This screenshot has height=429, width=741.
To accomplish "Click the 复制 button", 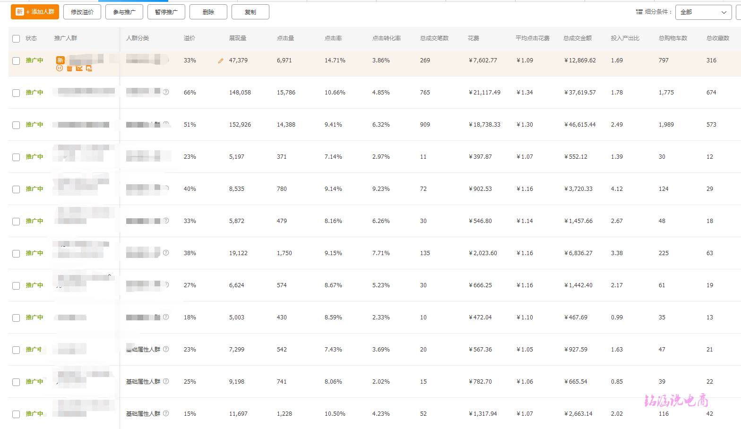I will point(250,12).
